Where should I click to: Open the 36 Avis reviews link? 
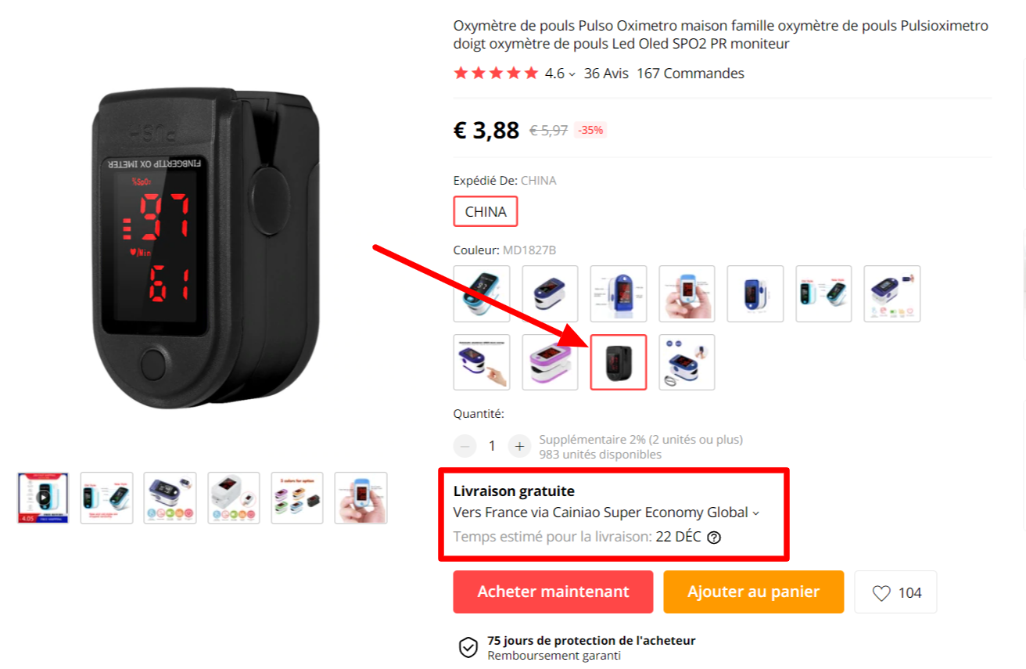coord(606,74)
